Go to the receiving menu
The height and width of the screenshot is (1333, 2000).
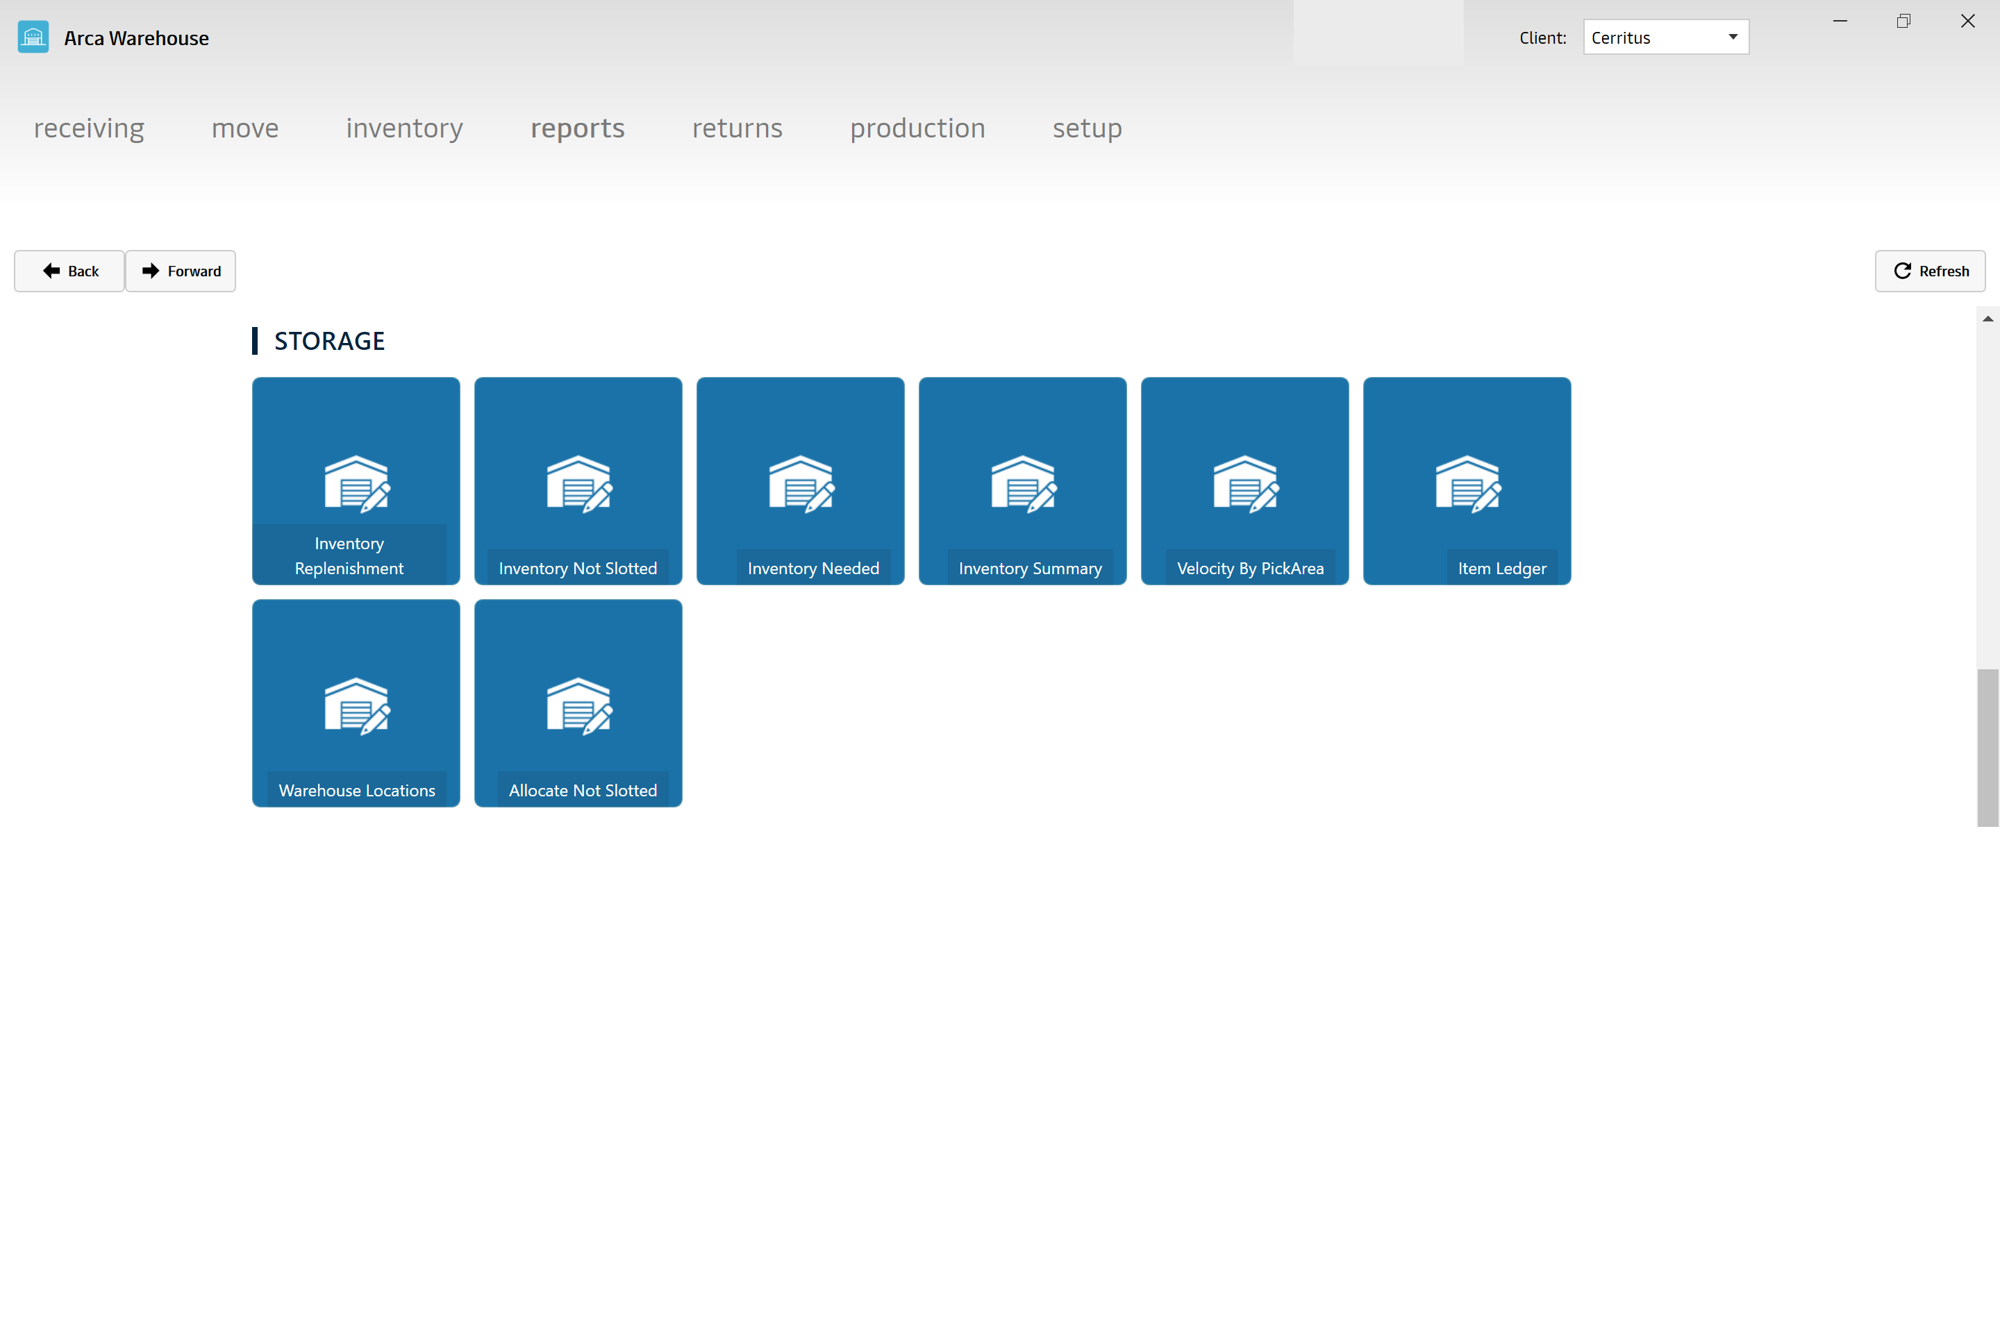pyautogui.click(x=90, y=128)
